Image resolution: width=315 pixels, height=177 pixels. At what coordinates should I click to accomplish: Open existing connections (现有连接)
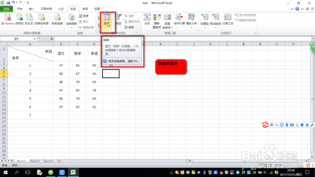coord(57,19)
